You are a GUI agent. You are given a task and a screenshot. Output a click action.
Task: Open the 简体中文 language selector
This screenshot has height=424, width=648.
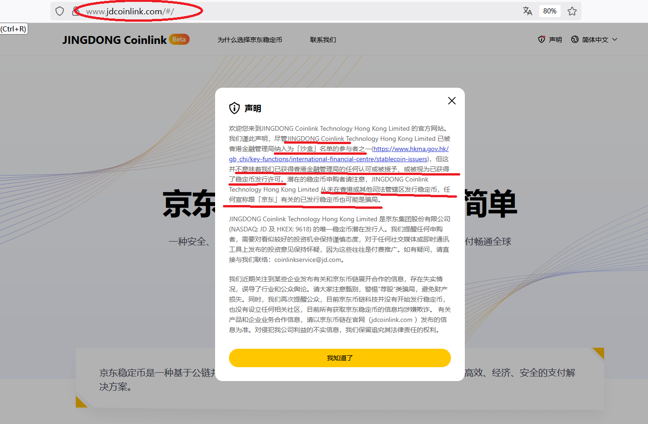pyautogui.click(x=595, y=40)
